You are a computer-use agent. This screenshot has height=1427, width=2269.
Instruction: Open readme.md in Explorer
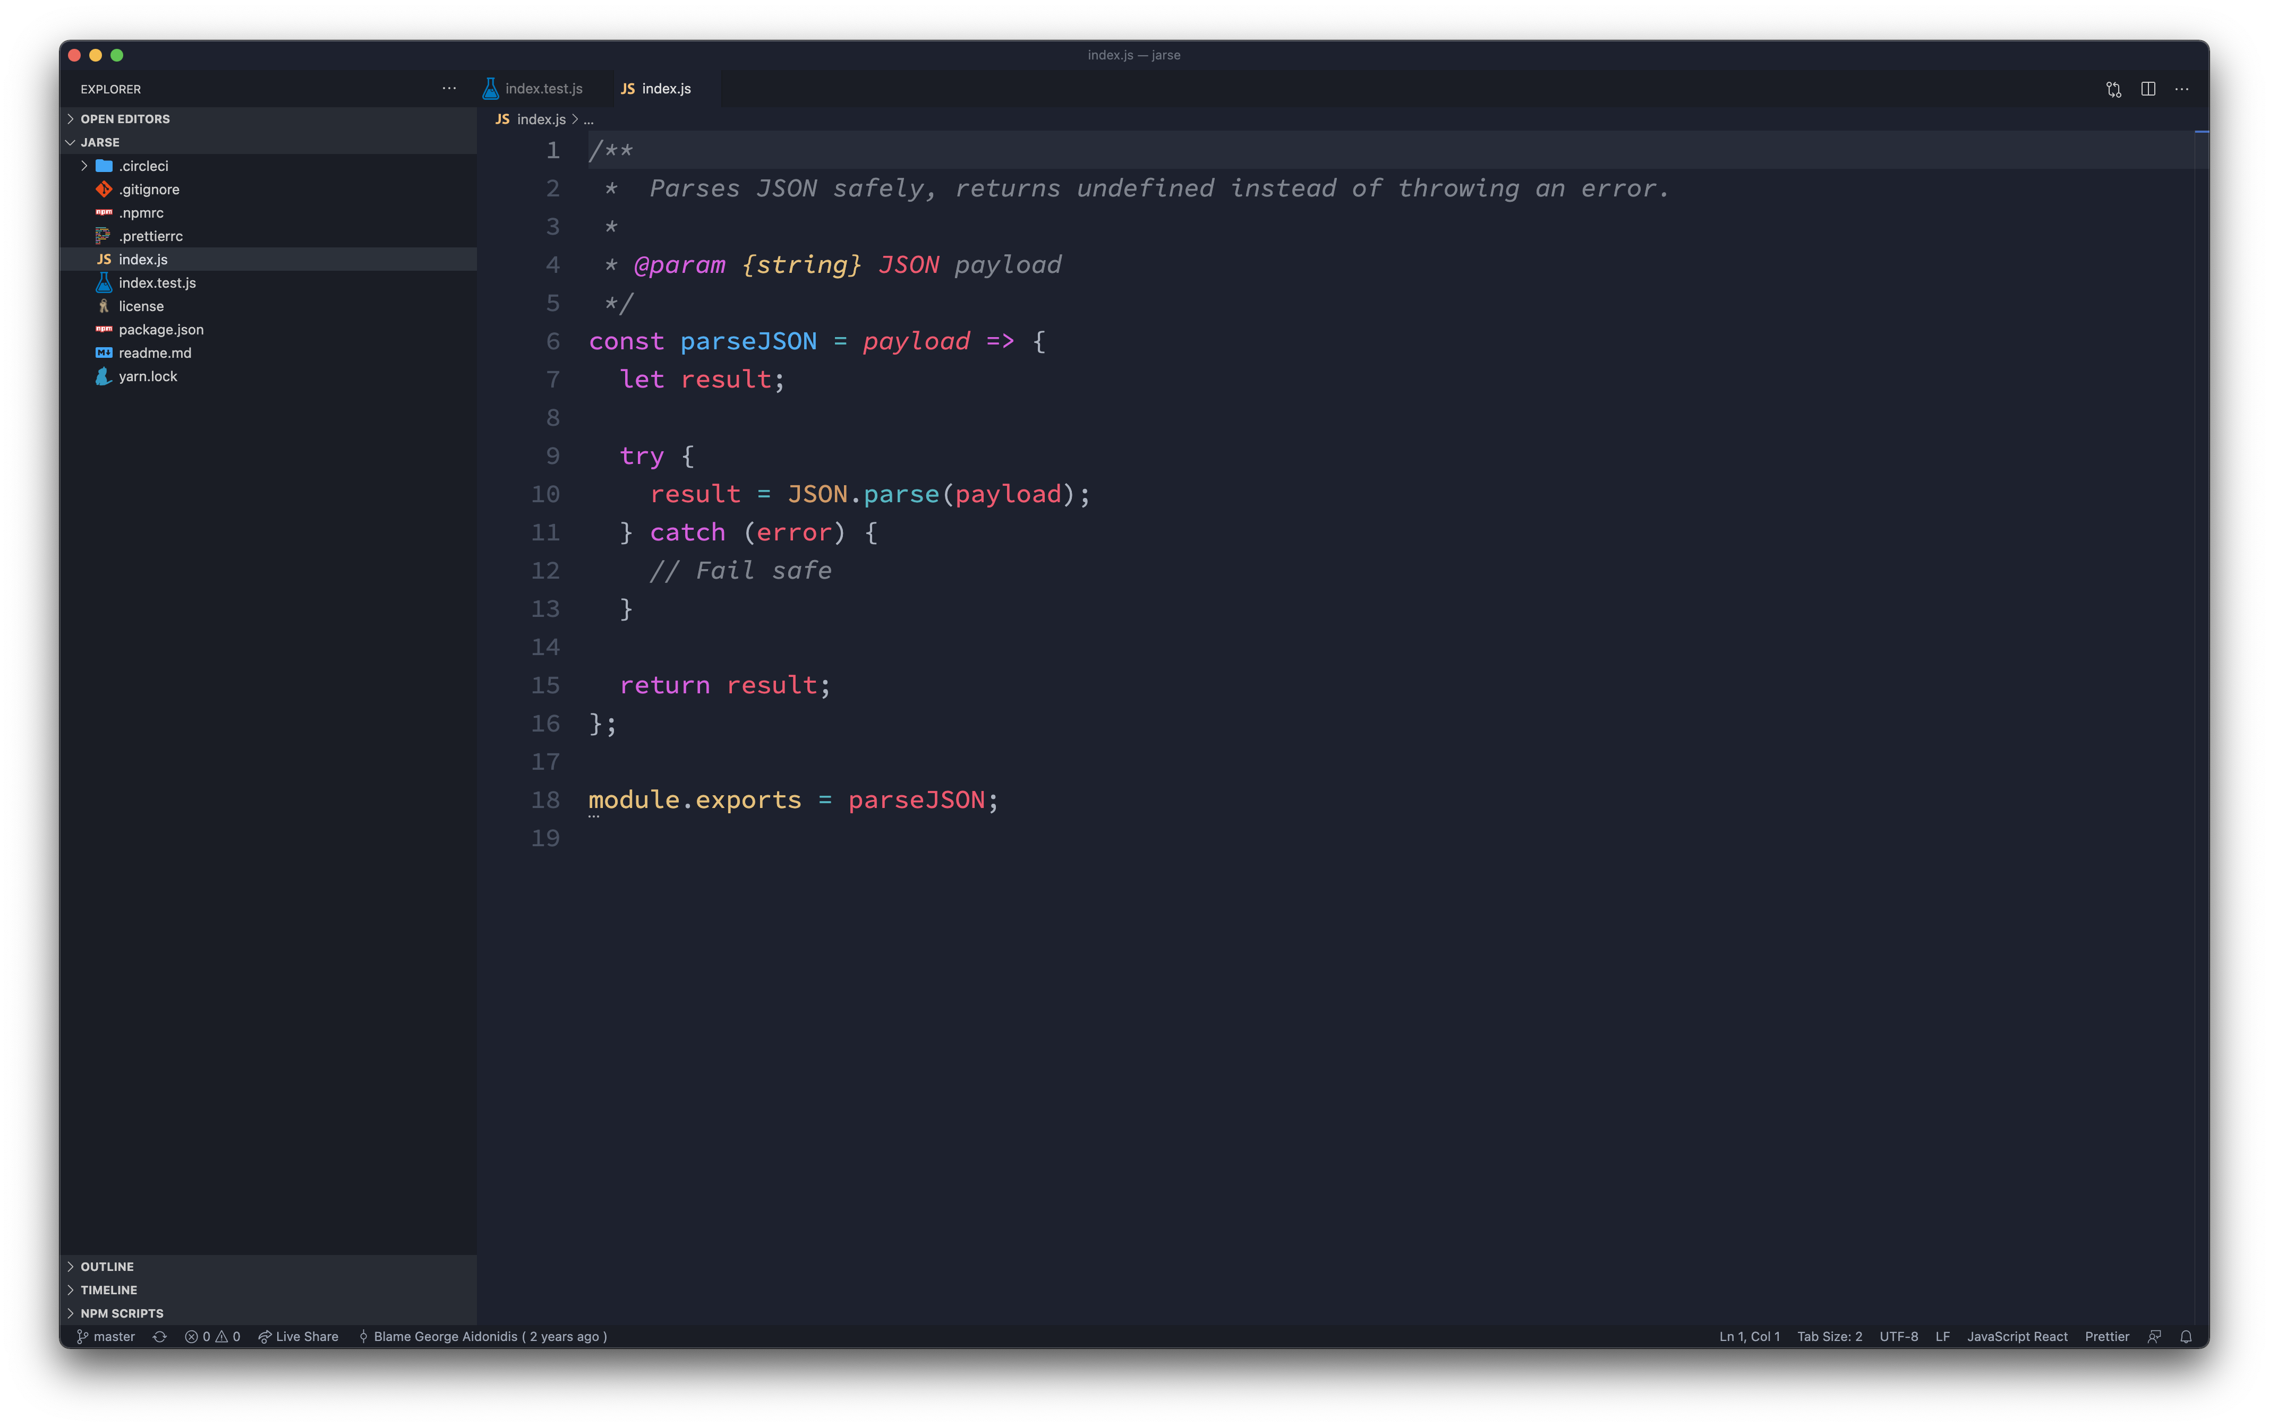point(268,353)
